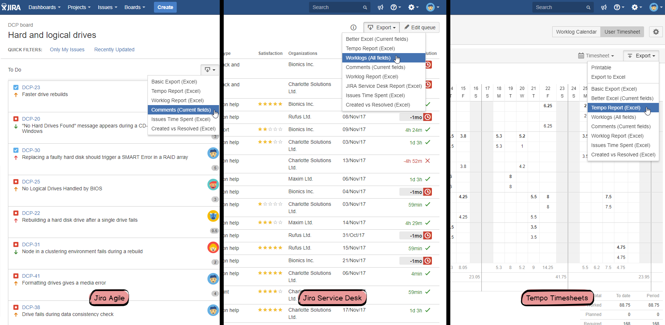Click the 14.25 daily total in the timesheet

click(x=548, y=268)
